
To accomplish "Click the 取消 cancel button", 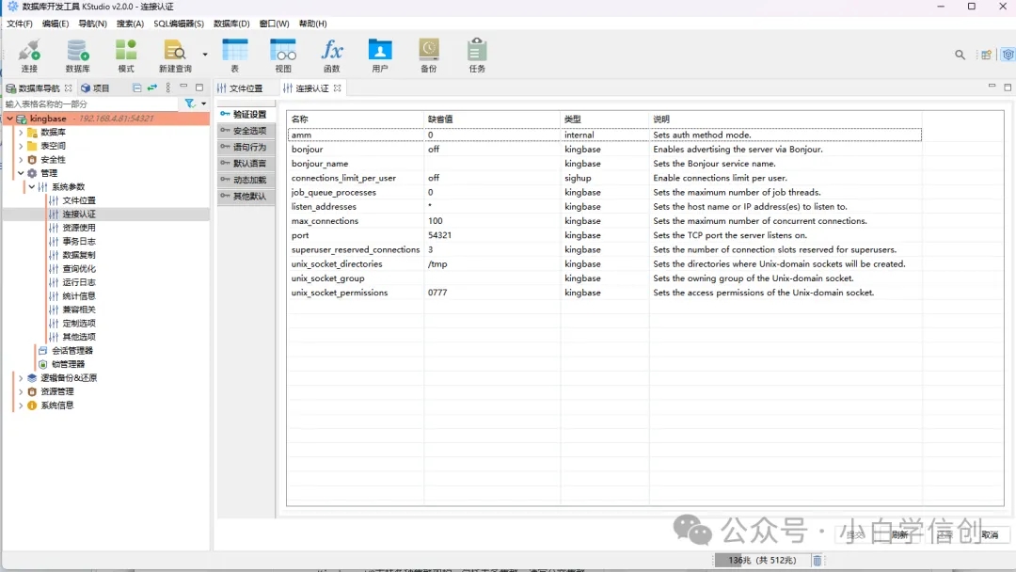I will (x=990, y=534).
